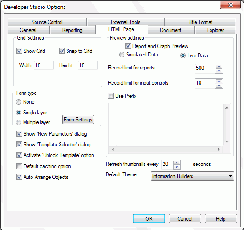
Task: Decrease record limit for input controls
Action: coord(219,85)
